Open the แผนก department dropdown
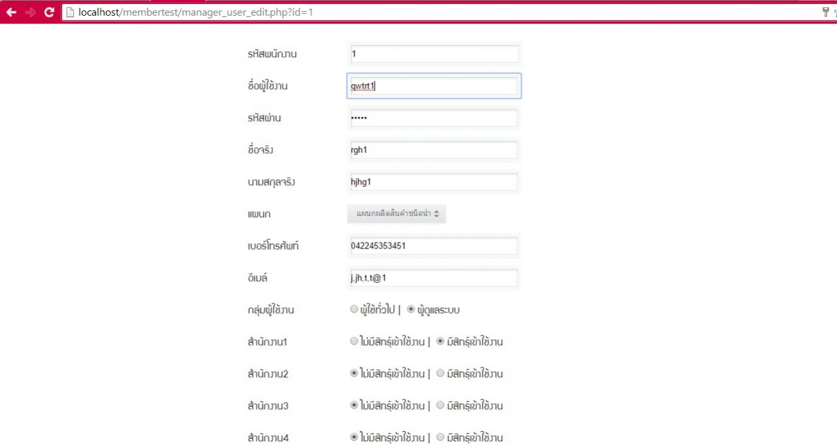The image size is (837, 446). pos(396,214)
